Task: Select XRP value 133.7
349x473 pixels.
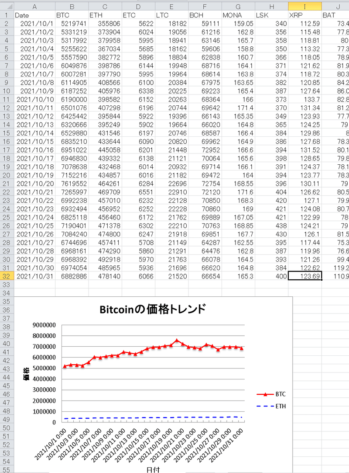Action: pos(305,99)
